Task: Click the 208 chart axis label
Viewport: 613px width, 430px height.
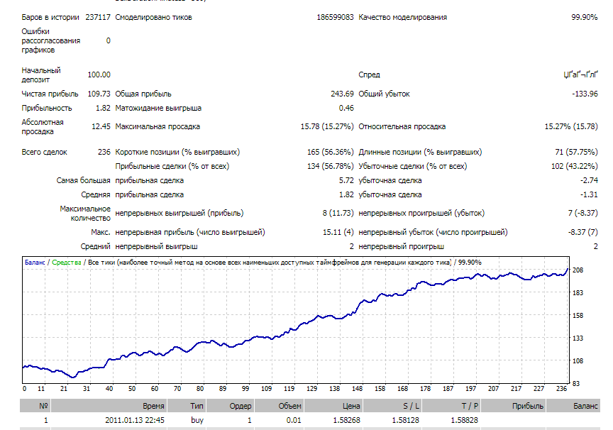Action: click(578, 270)
